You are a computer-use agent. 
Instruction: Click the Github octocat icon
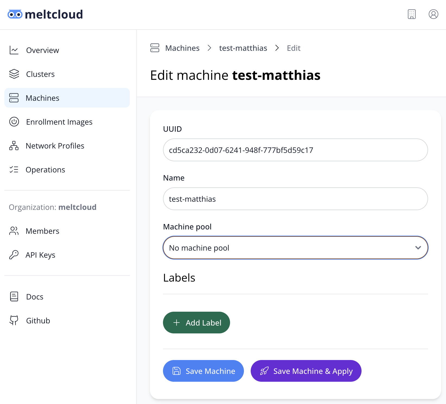tap(14, 320)
